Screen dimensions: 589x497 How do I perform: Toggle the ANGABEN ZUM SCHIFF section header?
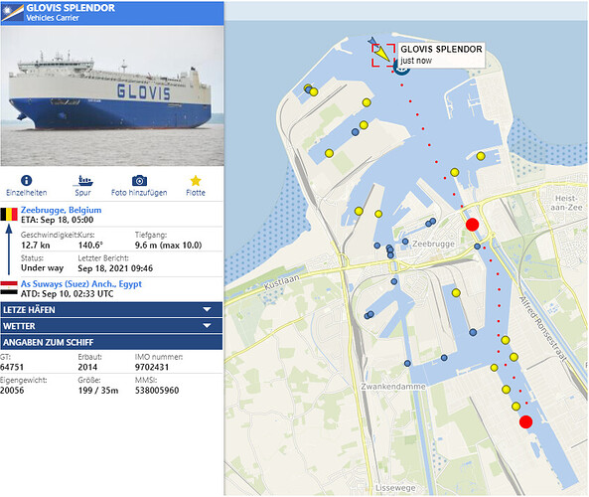[111, 342]
